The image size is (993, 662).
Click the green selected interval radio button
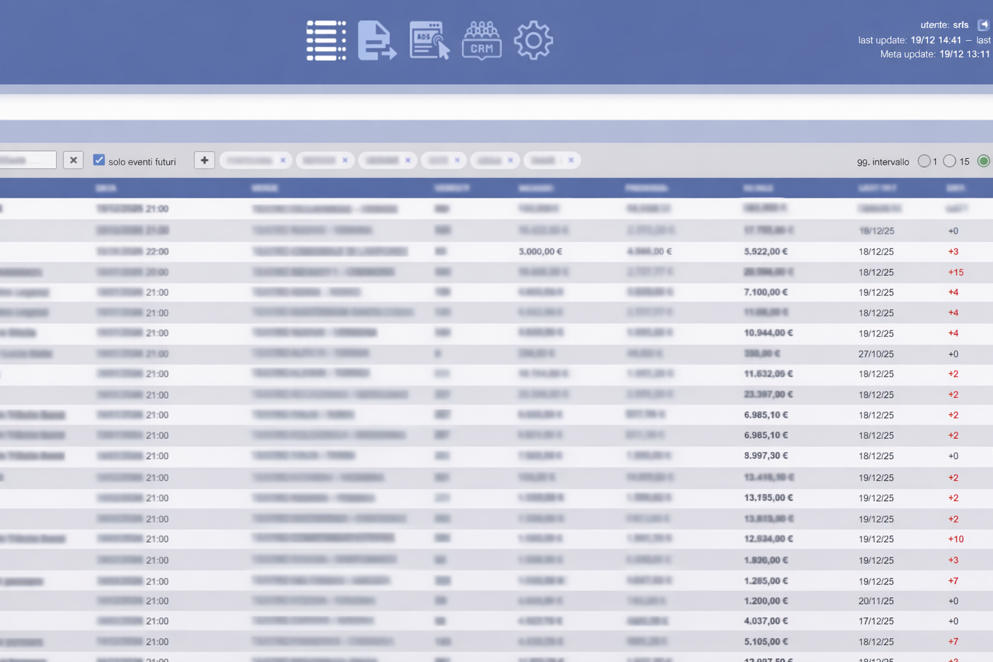click(x=983, y=161)
